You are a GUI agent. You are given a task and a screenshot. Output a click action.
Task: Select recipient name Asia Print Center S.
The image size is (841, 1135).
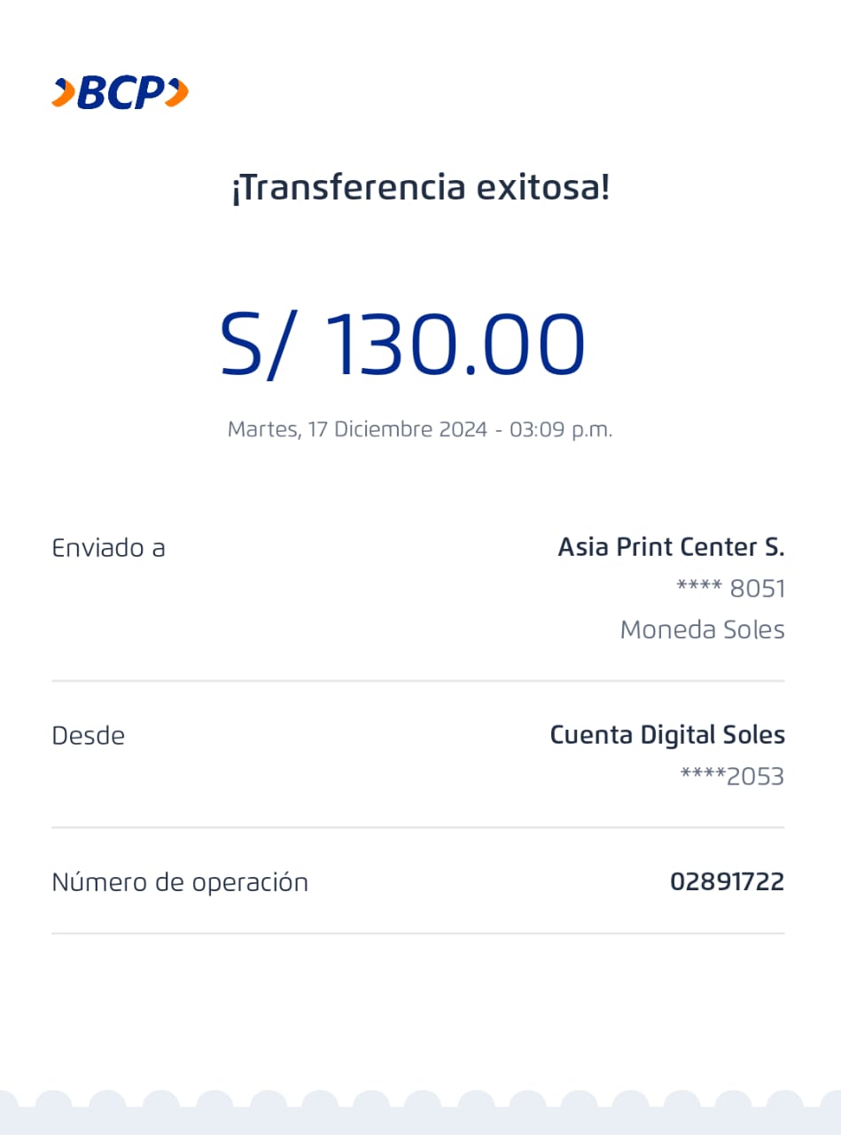(x=671, y=548)
